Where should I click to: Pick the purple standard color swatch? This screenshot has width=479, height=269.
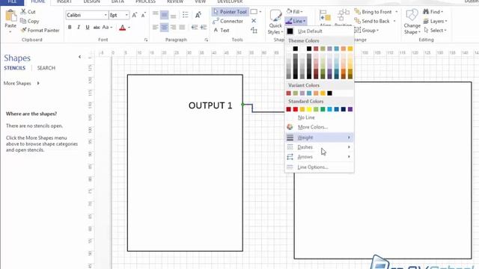coord(350,109)
